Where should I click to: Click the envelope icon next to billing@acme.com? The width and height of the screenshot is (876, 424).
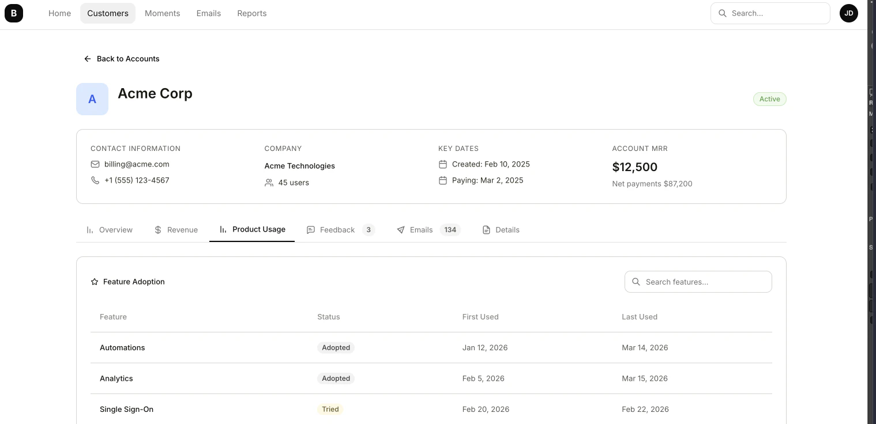click(95, 164)
